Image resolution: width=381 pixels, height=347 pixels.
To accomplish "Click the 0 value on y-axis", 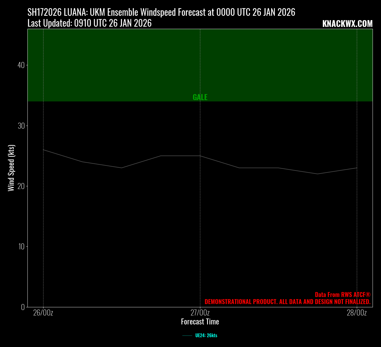I will coord(23,307).
